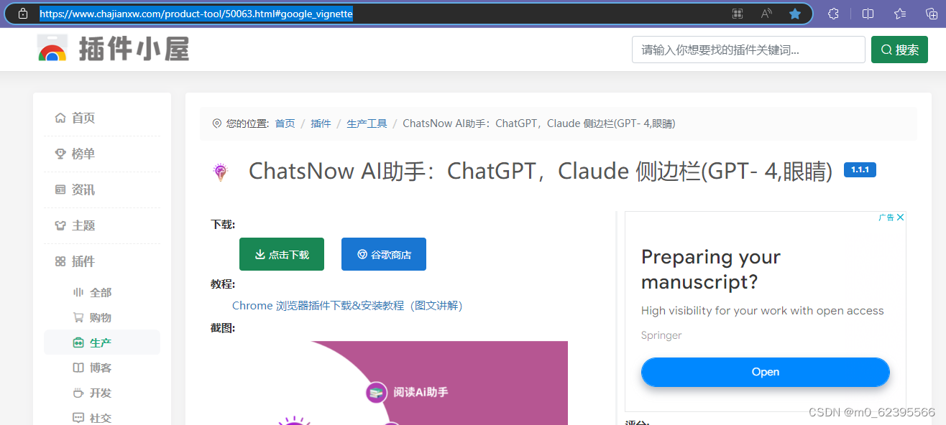Open the Favorites list icon
This screenshot has width=946, height=425.
pyautogui.click(x=899, y=14)
